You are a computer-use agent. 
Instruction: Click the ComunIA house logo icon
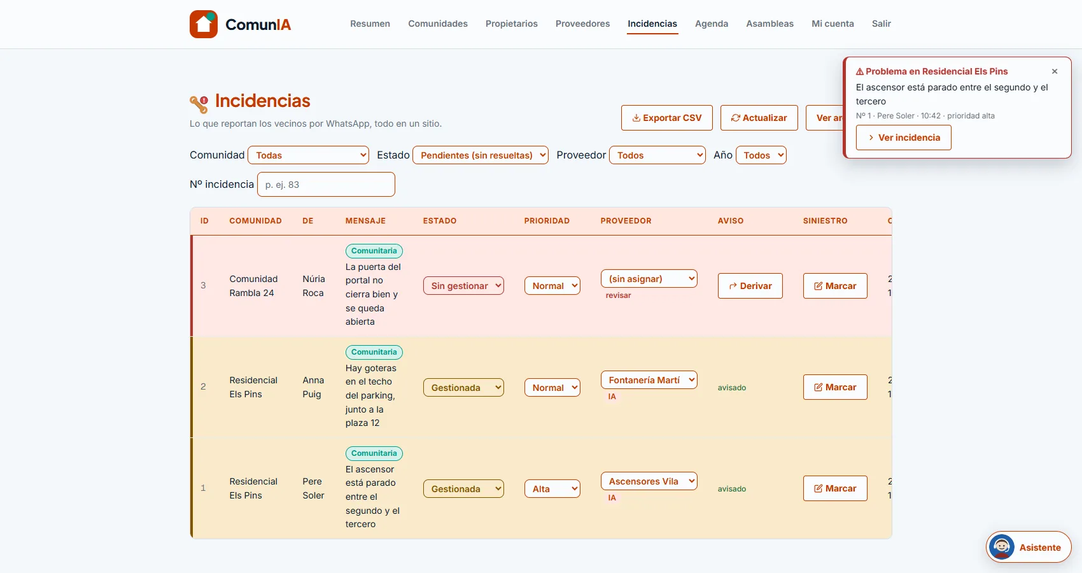[204, 24]
